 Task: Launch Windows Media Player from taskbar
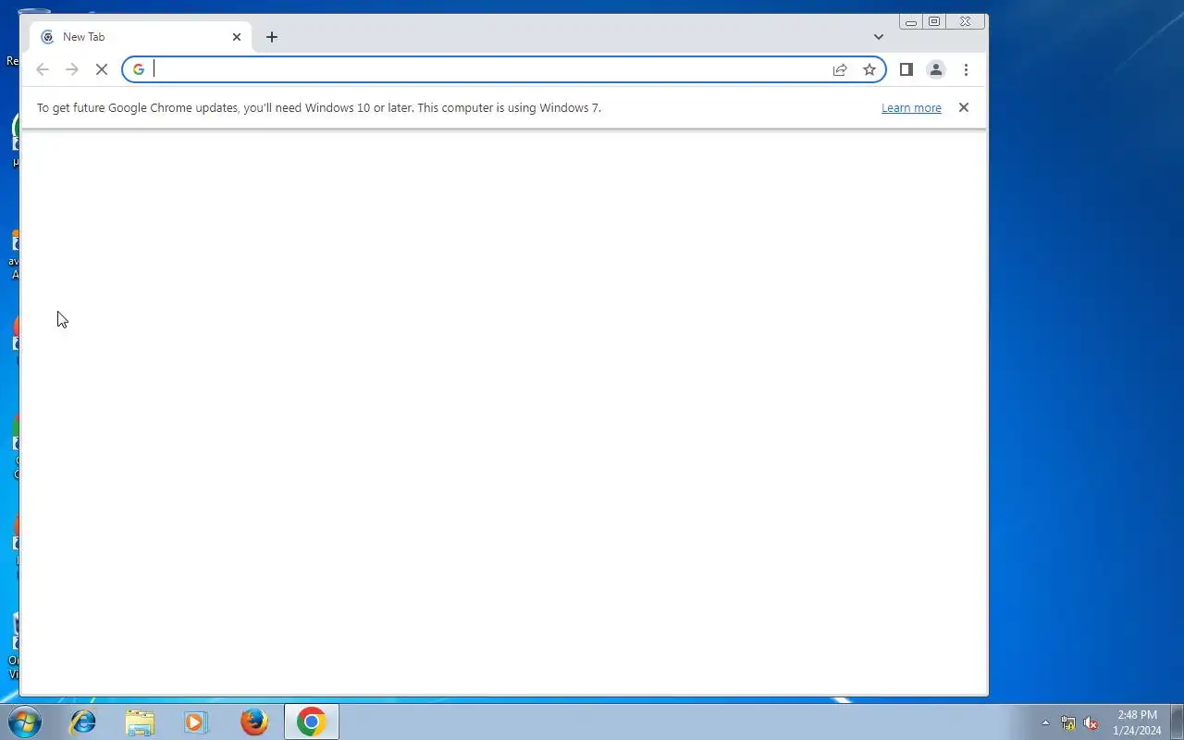(196, 721)
